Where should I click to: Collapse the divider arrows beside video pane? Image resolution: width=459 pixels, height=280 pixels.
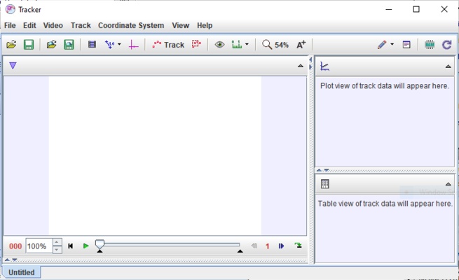point(311,64)
